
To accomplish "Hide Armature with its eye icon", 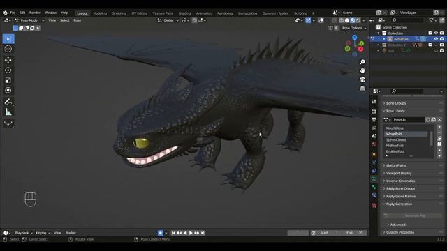I will pyautogui.click(x=436, y=39).
